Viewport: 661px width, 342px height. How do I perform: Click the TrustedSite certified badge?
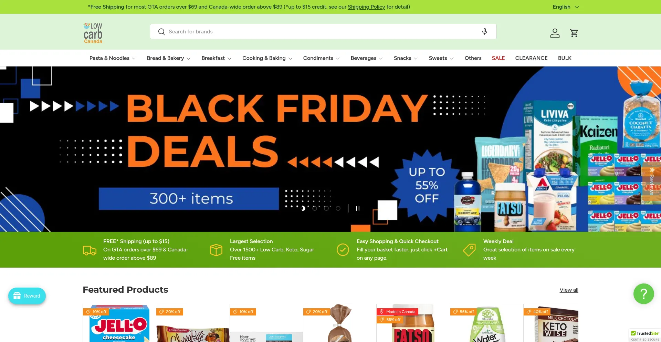tap(645, 335)
